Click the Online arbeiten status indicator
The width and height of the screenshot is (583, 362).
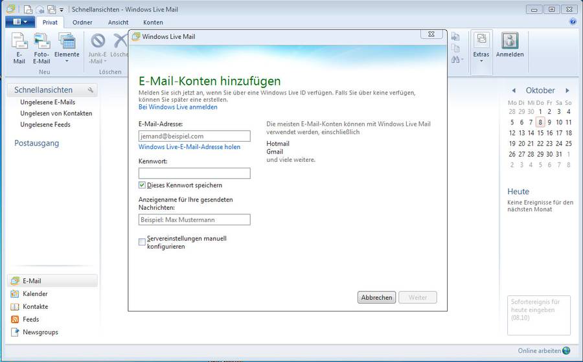[x=544, y=350]
